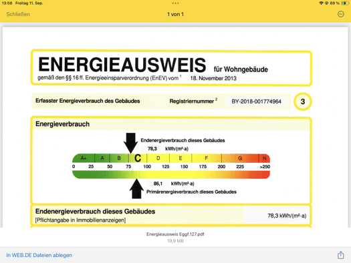Tap the share icon at bottom right

pyautogui.click(x=341, y=255)
